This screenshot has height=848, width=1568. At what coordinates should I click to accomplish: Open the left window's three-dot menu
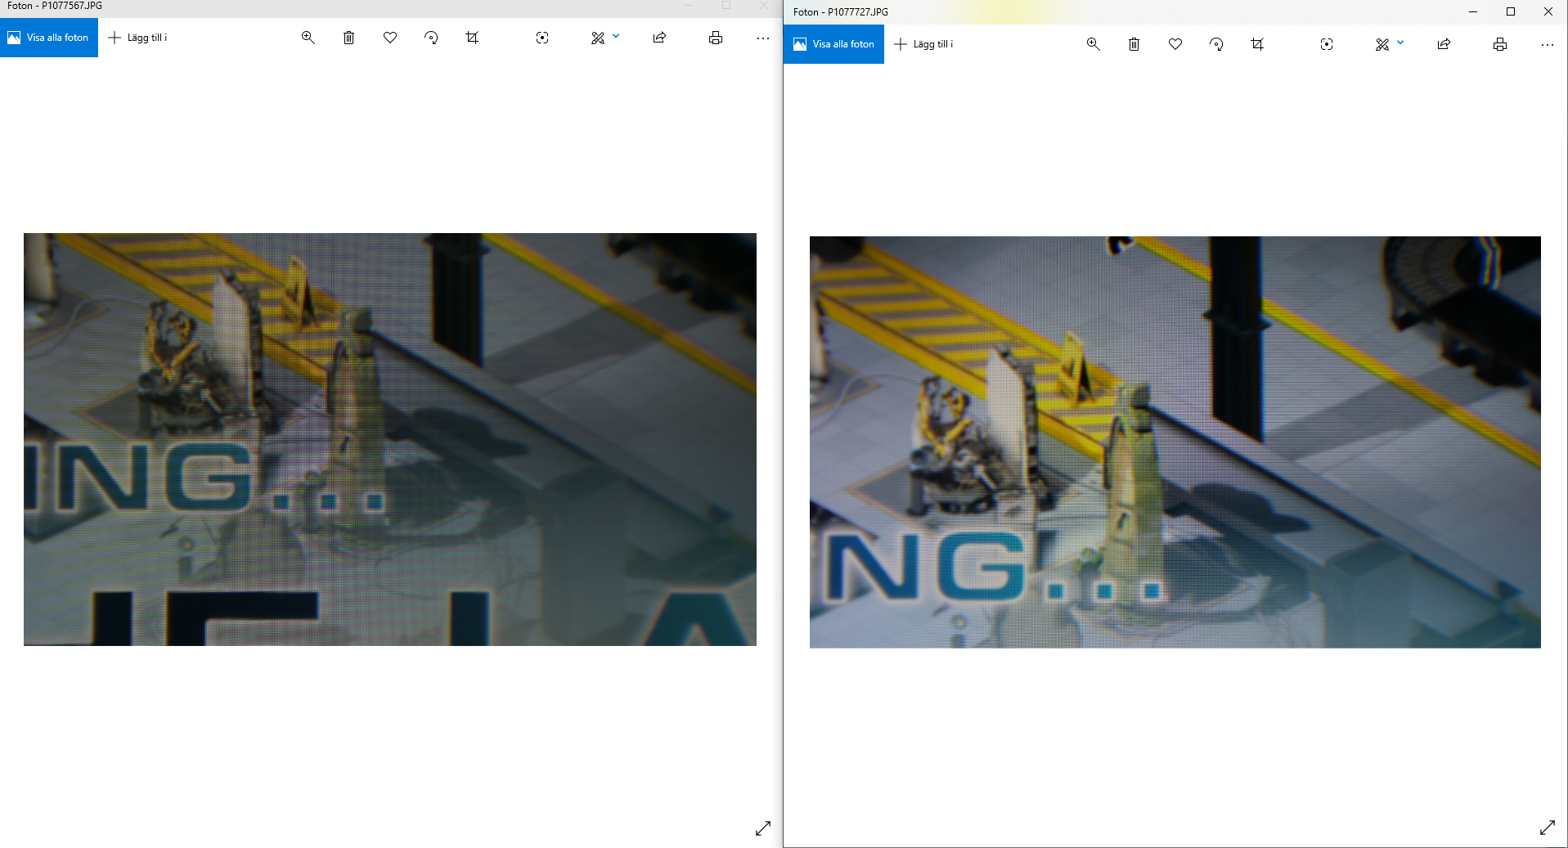click(x=762, y=38)
